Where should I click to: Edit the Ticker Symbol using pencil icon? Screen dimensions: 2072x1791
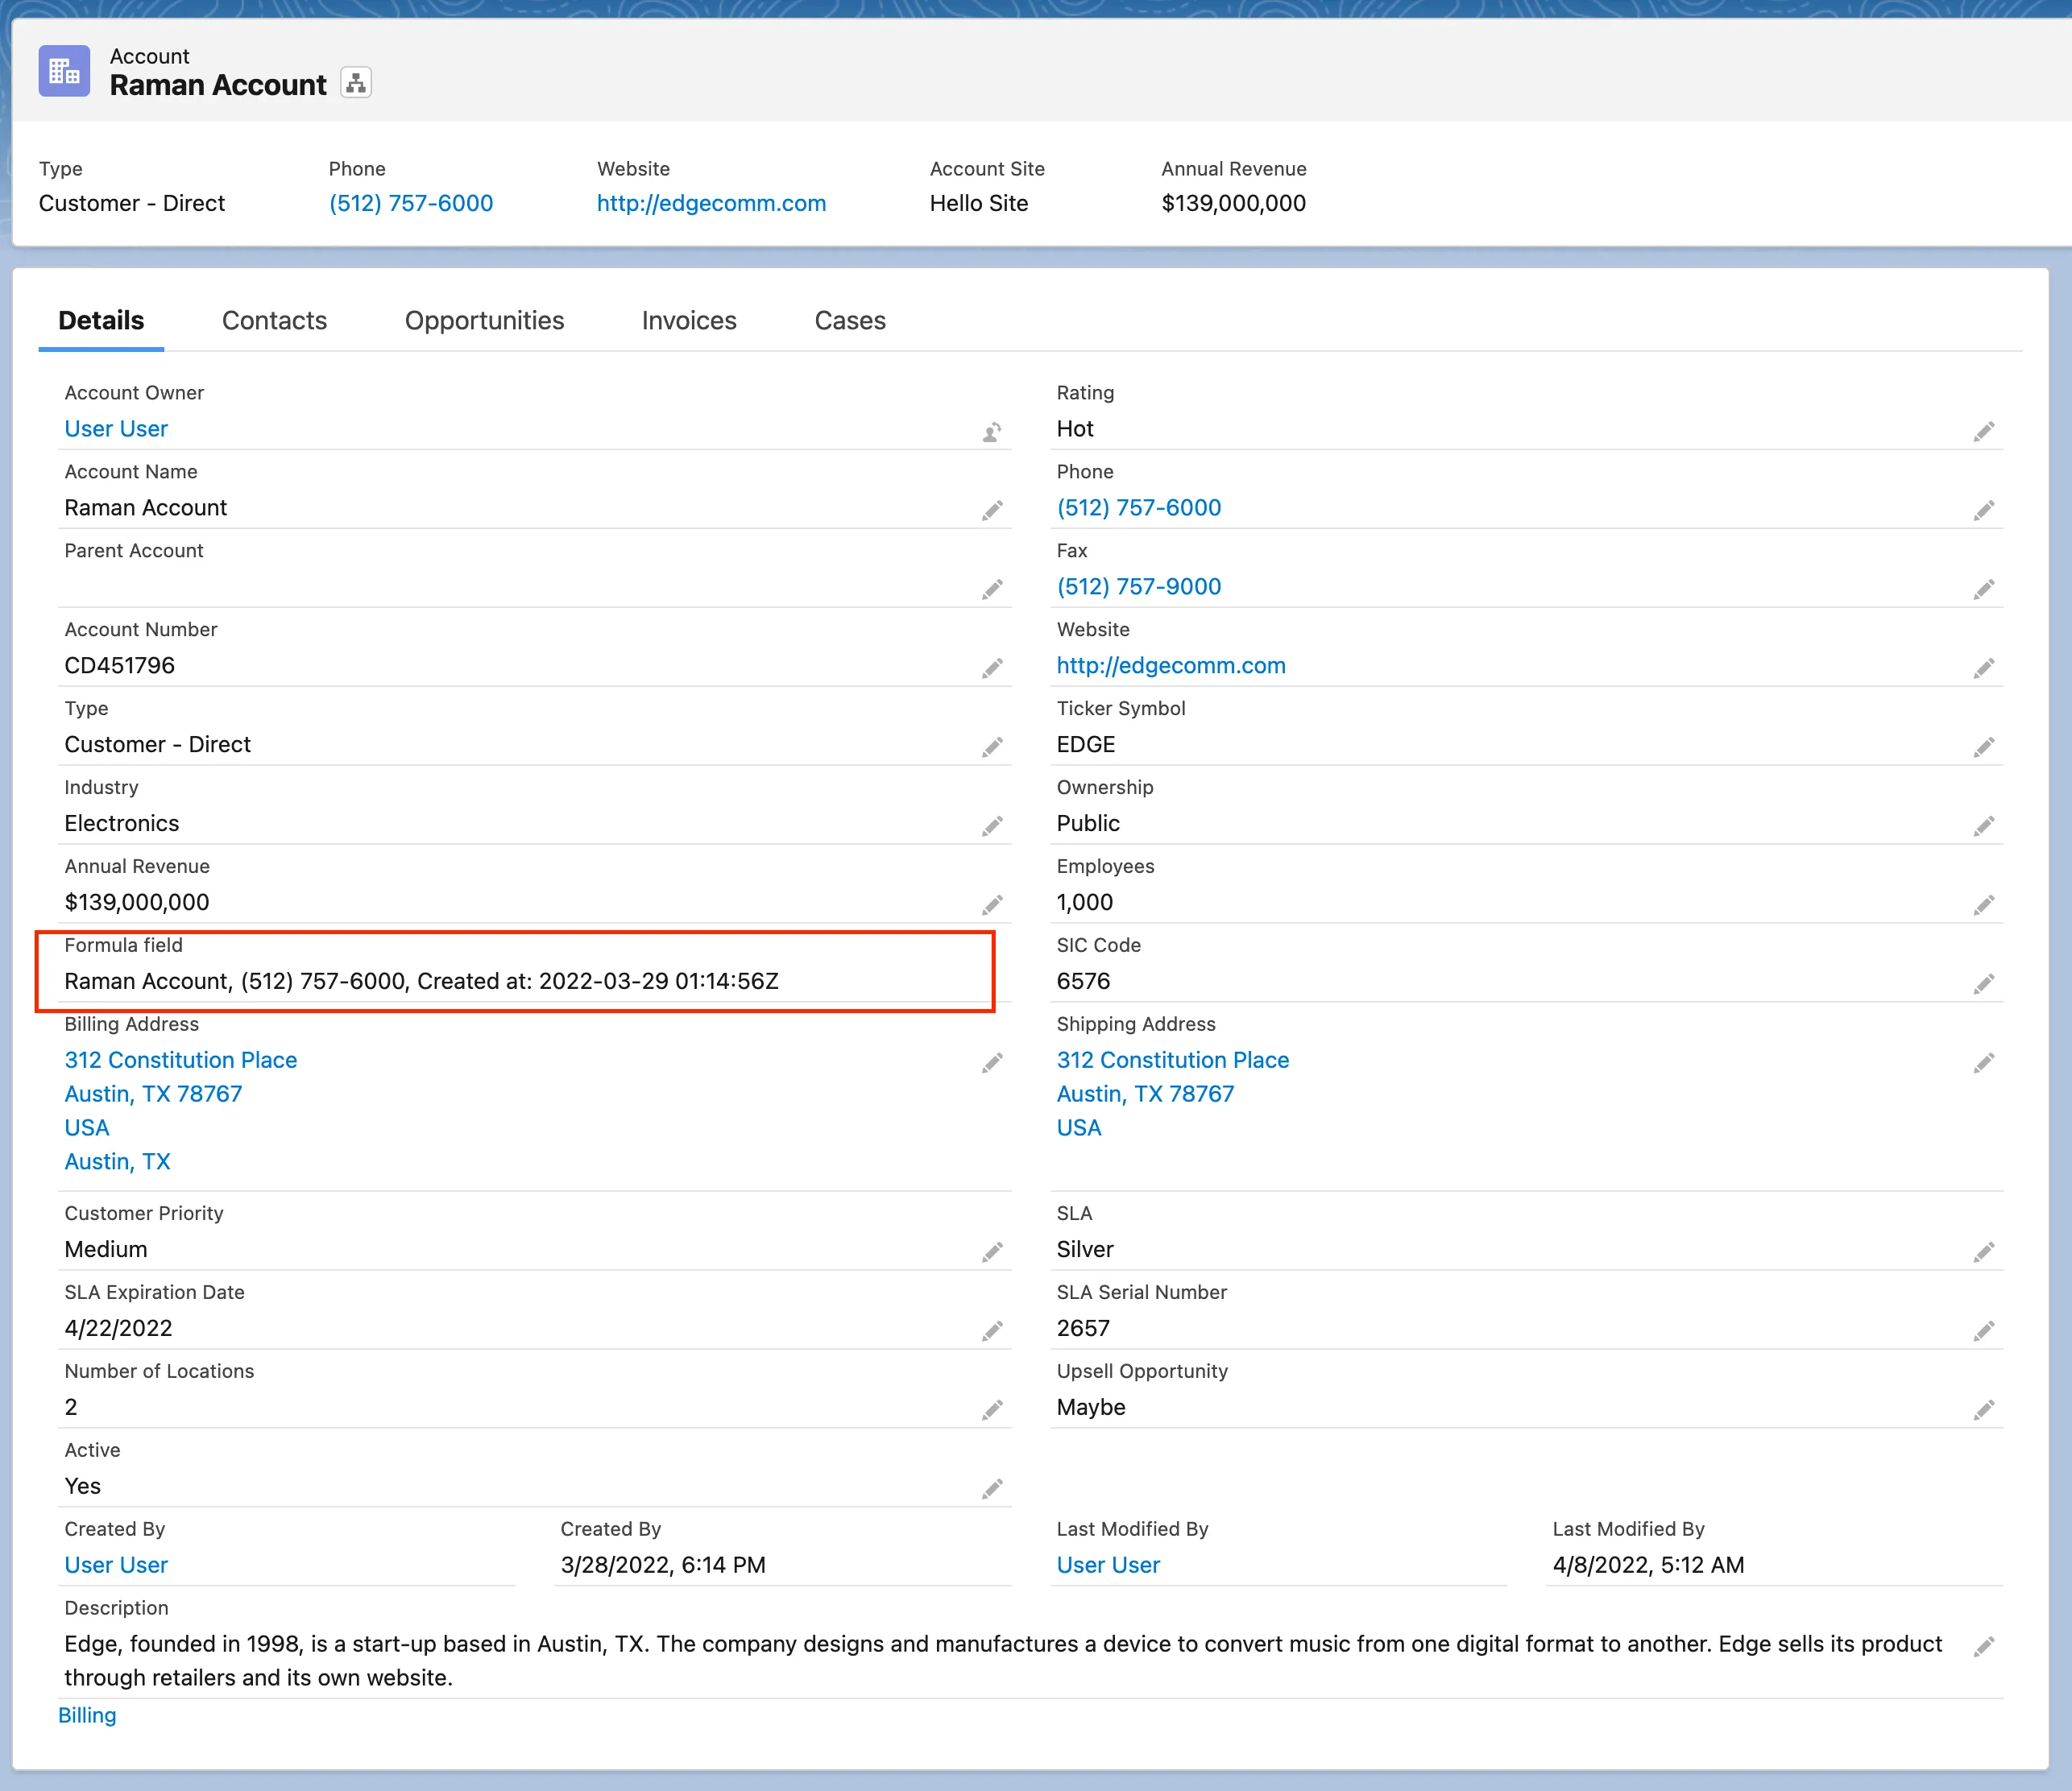(1983, 747)
